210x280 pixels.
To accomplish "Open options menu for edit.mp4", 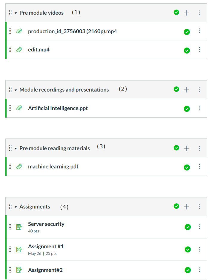I will point(199,50).
